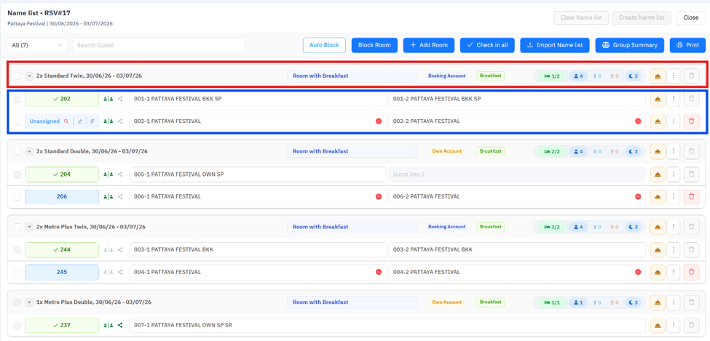
Task: Click search icon in Unassigned room cell
Action: point(66,121)
